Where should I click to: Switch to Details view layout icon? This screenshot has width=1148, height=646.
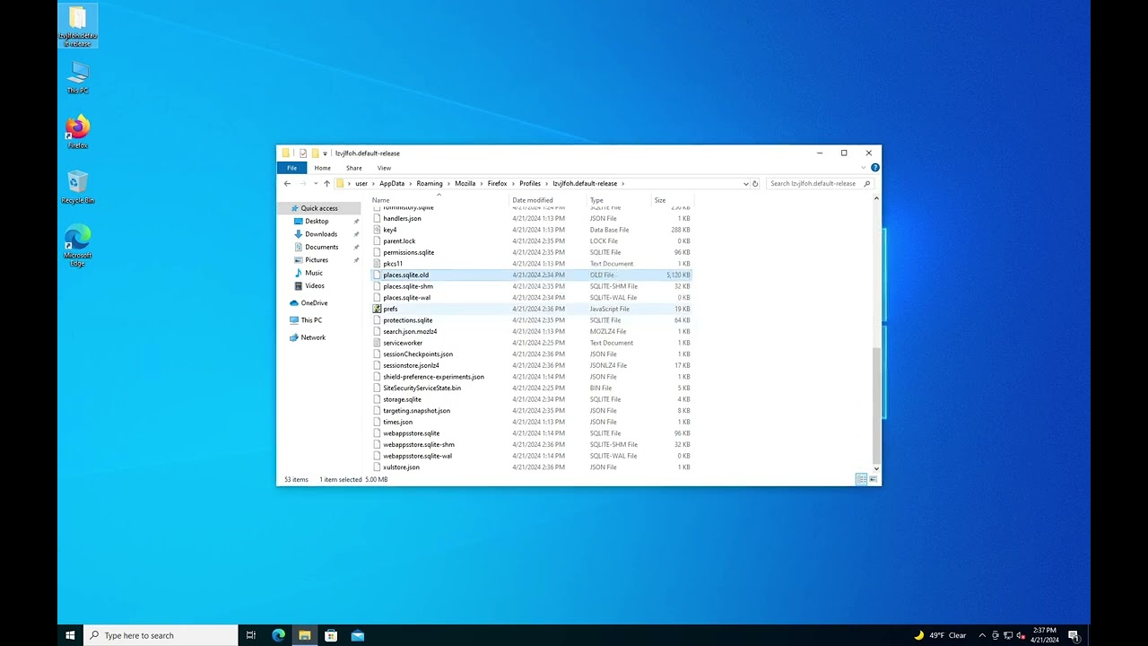coord(861,479)
